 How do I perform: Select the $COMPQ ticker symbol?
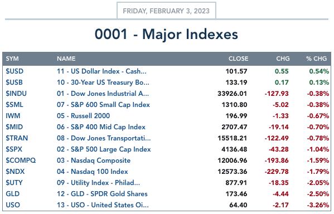pos(21,160)
